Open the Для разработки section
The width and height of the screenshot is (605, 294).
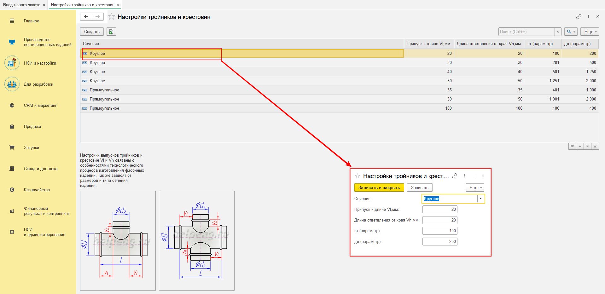pos(38,84)
